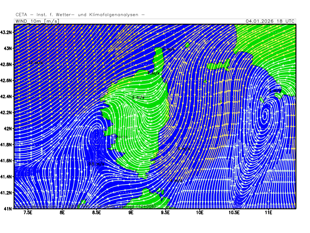Select the 0.5 m/s wind label
Image resolution: width=310 pixels, height=233 pixels.
96,164
